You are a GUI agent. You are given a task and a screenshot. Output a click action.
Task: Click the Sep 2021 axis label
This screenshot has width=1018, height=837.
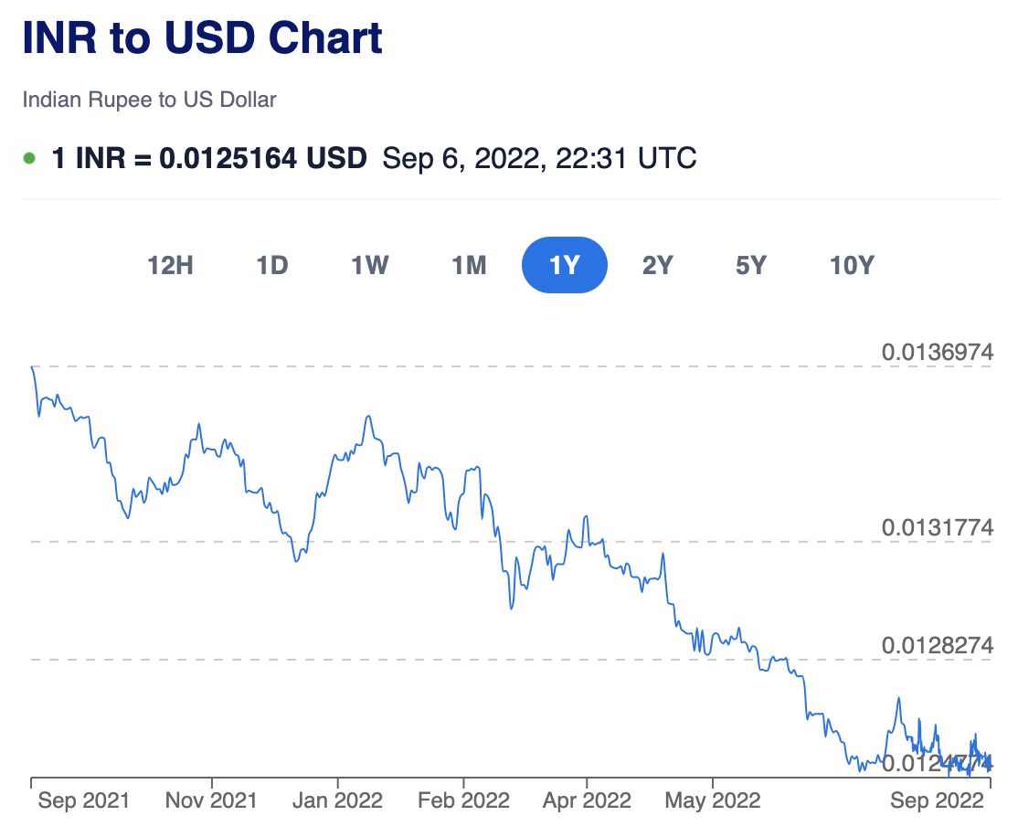click(x=84, y=801)
